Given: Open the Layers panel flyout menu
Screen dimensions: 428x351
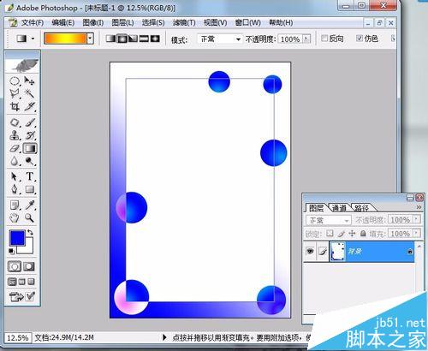Looking at the screenshot, I should tap(419, 207).
